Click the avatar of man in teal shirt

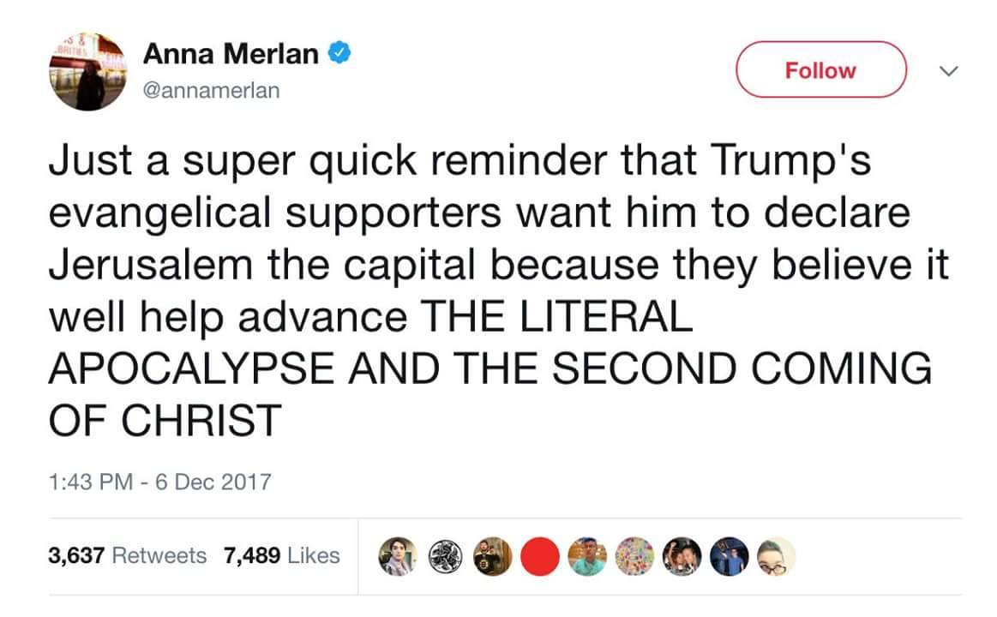tap(586, 556)
